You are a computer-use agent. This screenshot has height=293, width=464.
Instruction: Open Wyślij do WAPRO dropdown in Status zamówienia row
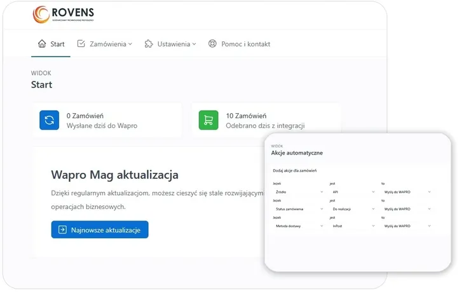(x=407, y=209)
